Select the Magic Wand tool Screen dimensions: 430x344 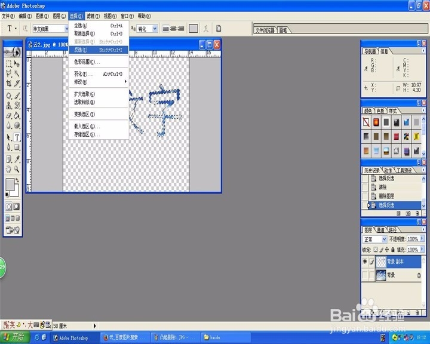pyautogui.click(x=17, y=73)
